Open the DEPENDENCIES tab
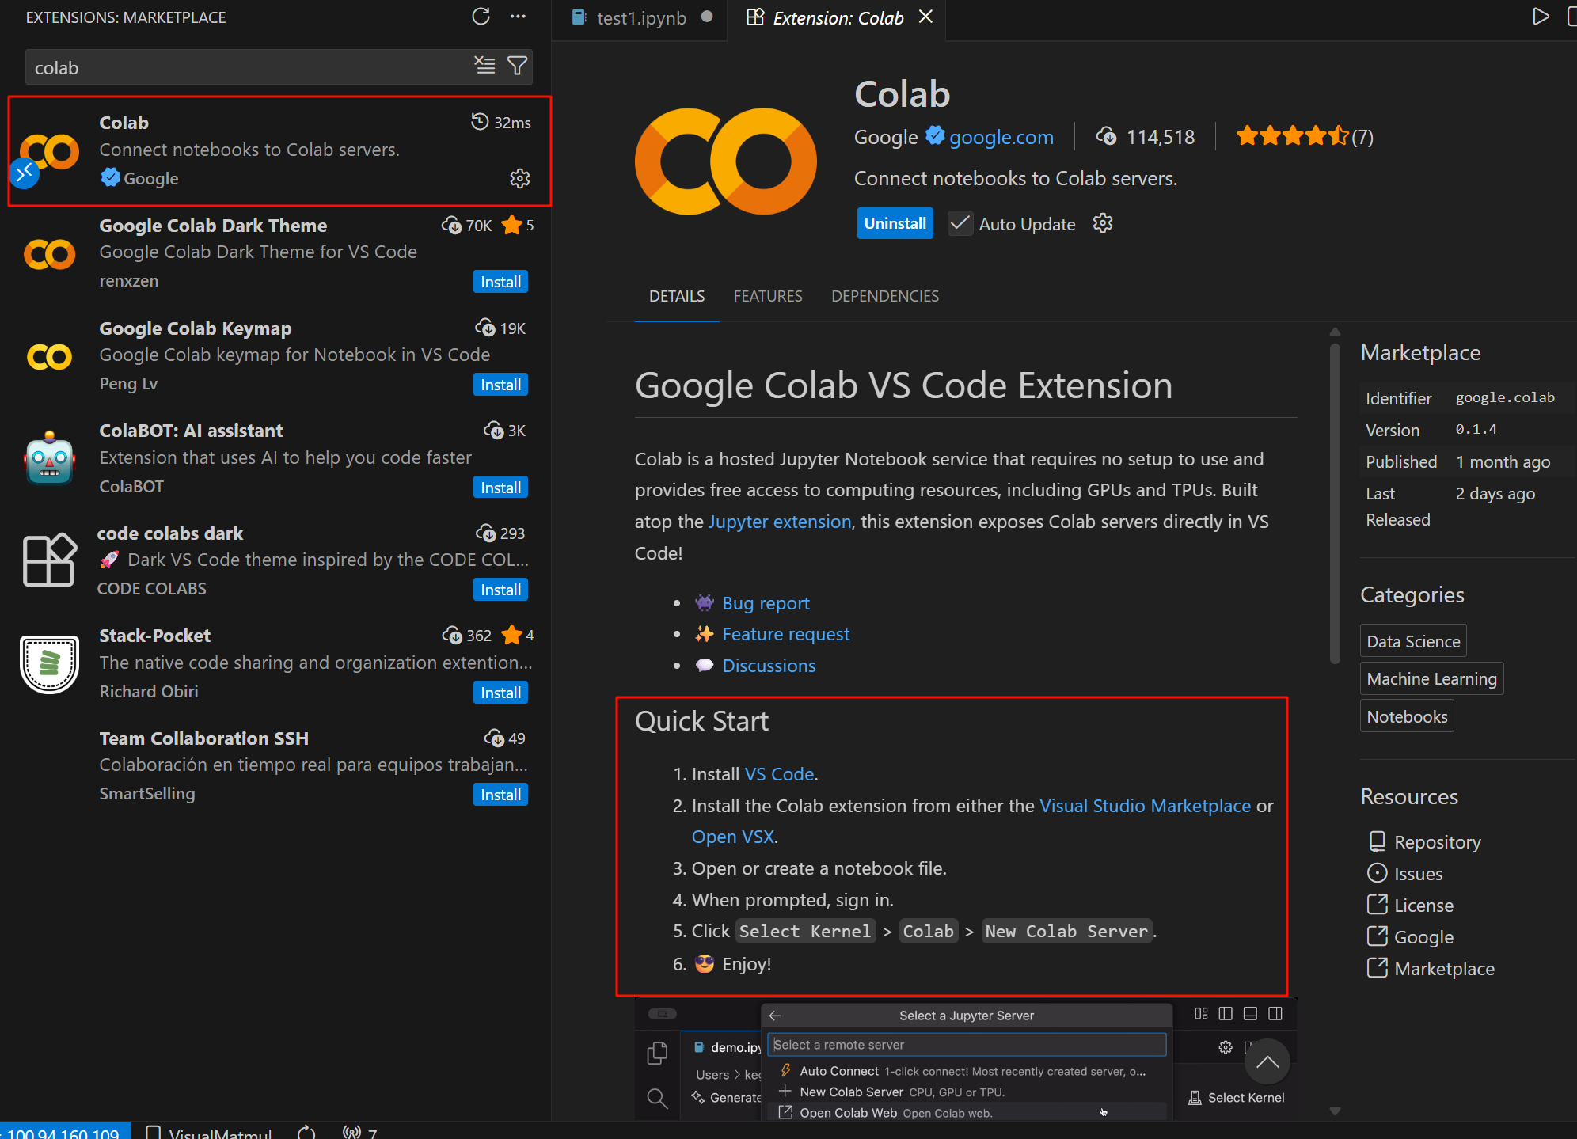Image resolution: width=1577 pixels, height=1139 pixels. point(884,296)
